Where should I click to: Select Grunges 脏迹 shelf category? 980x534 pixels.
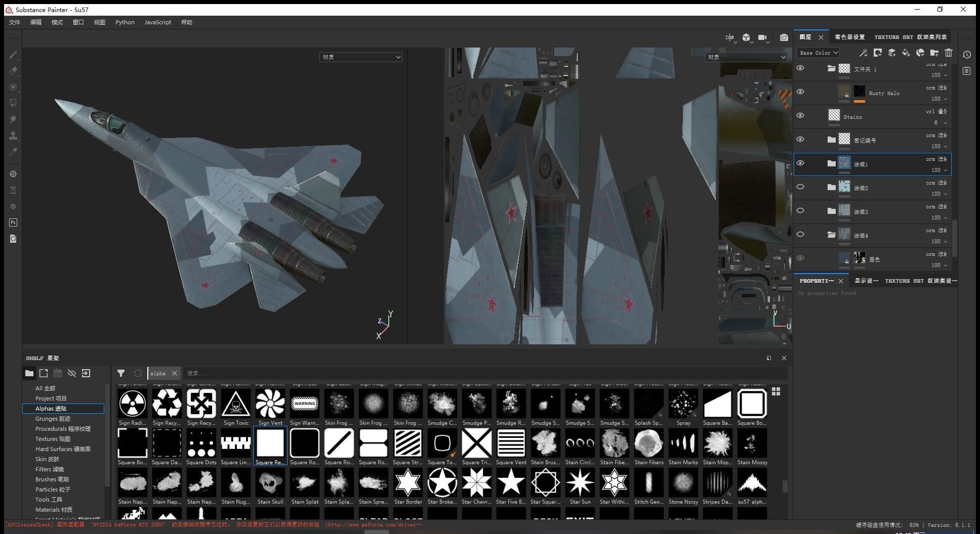(53, 419)
